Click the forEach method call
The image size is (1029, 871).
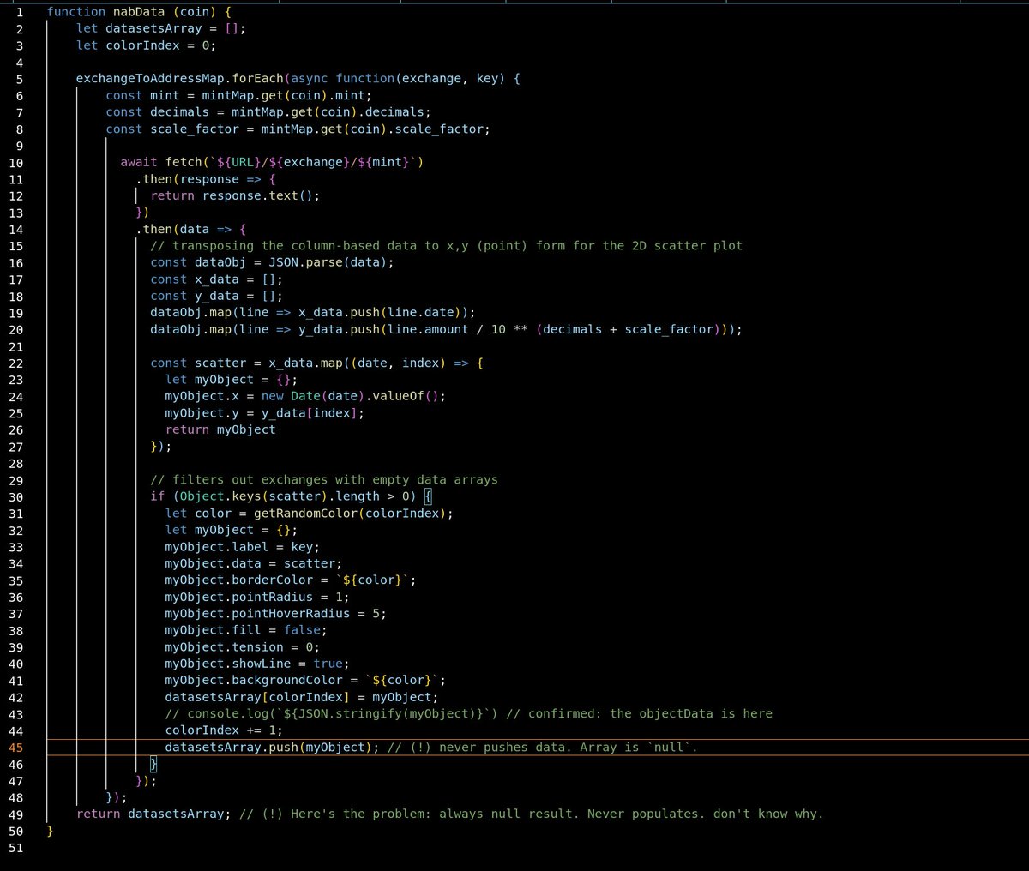[258, 78]
